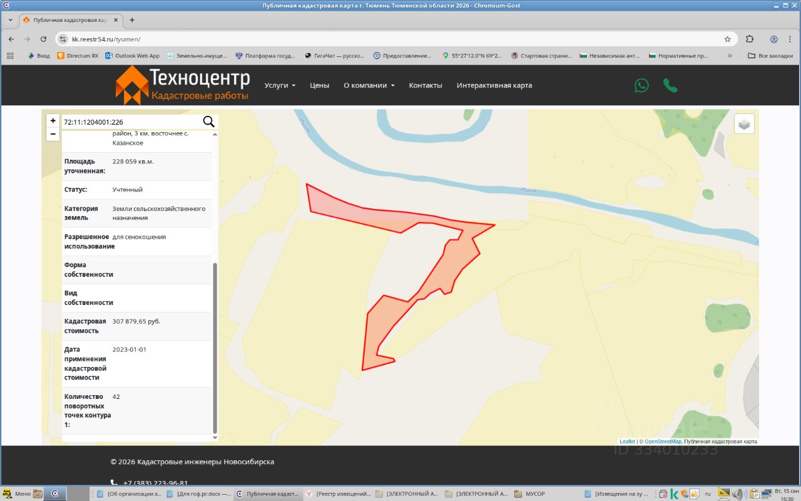Click the search magnifier icon
This screenshot has height=501, width=801.
[x=208, y=121]
